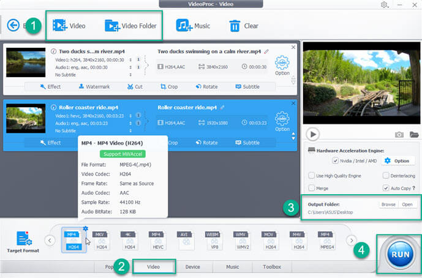Select WEBM VP8 format
Screen dimensions: 422x278
point(214,240)
